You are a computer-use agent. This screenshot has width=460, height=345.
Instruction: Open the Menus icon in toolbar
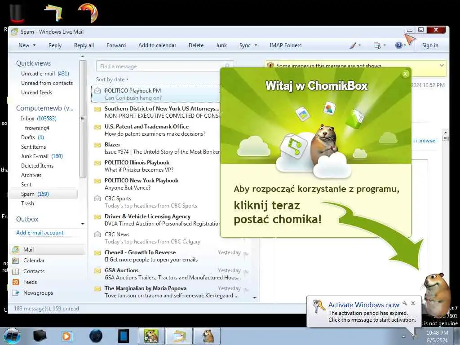pyautogui.click(x=377, y=45)
